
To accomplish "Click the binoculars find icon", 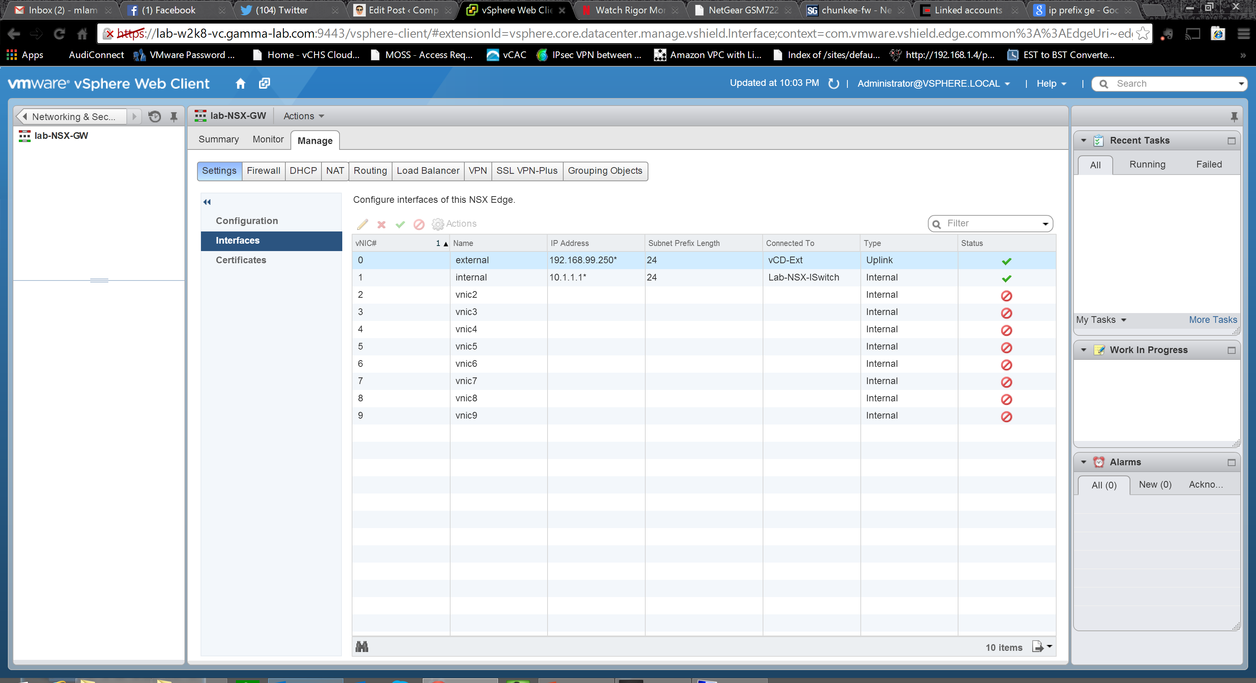I will [x=362, y=647].
